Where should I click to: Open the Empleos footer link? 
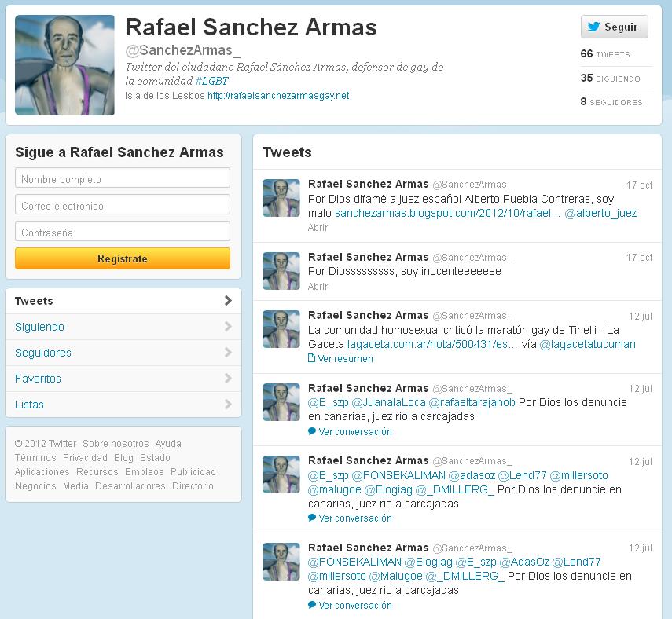point(145,472)
